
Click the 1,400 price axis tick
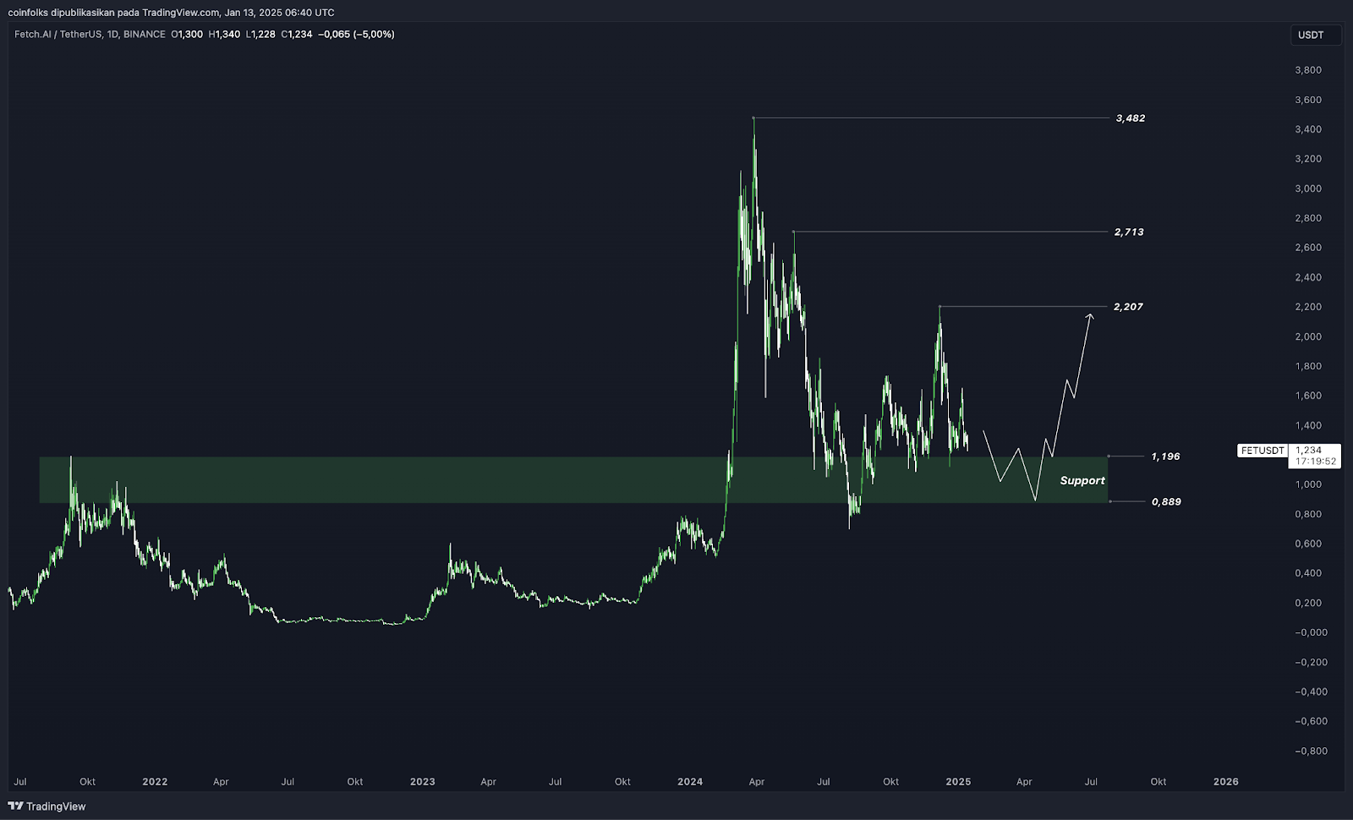point(1308,425)
